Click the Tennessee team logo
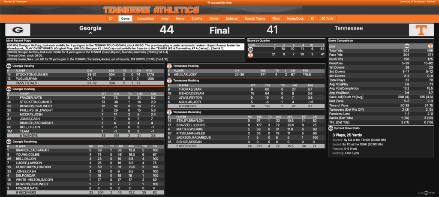 click(421, 30)
